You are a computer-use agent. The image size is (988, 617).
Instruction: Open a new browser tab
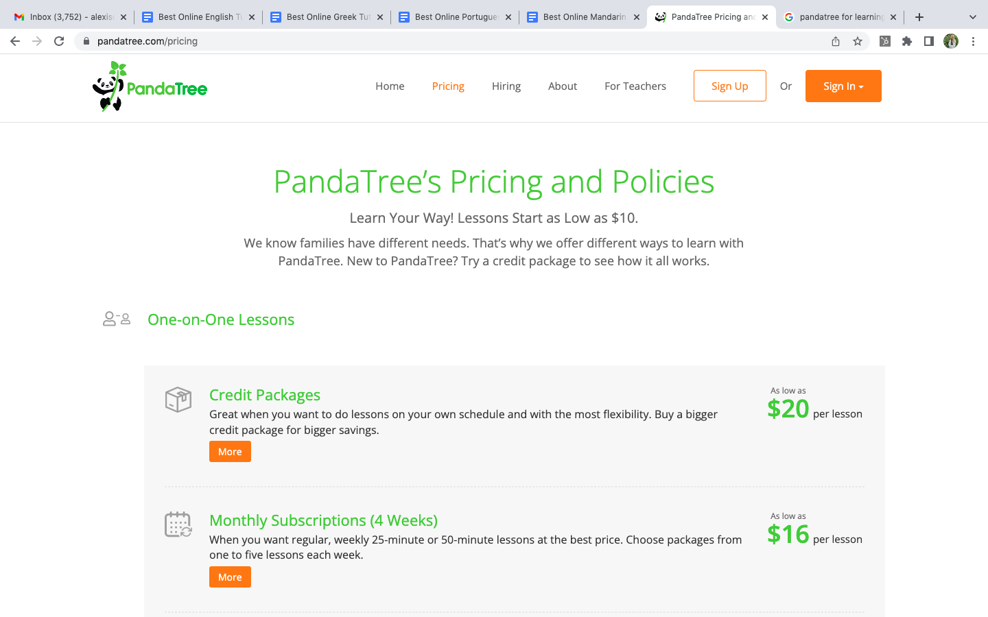[x=919, y=17]
